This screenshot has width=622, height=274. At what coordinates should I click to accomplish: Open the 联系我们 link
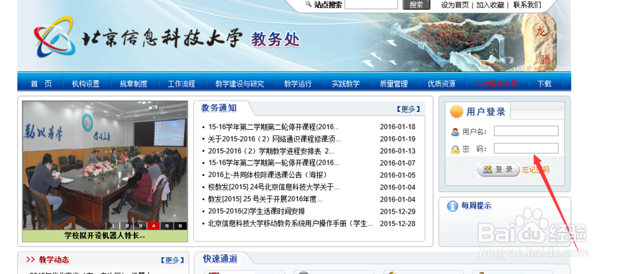point(527,5)
